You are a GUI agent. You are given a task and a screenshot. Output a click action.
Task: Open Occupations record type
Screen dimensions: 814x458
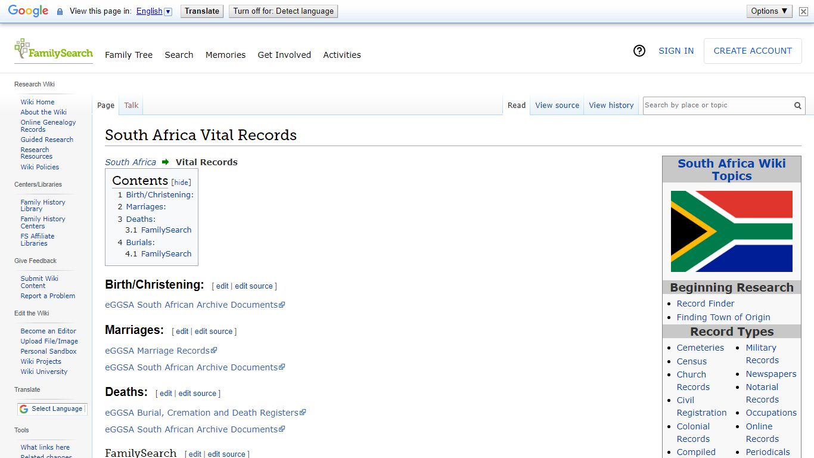(x=771, y=413)
